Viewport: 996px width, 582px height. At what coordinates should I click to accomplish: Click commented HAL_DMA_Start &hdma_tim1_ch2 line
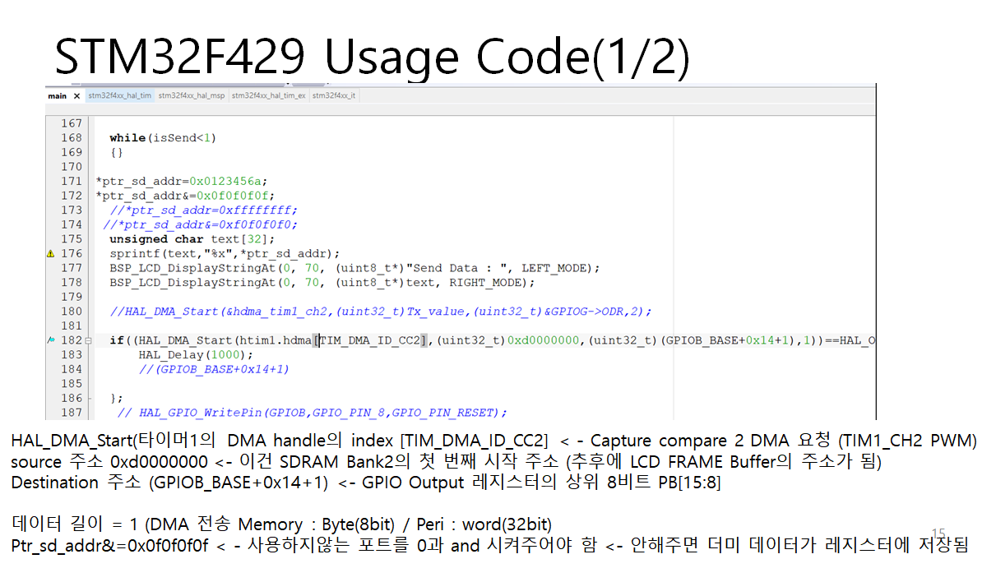(x=381, y=312)
